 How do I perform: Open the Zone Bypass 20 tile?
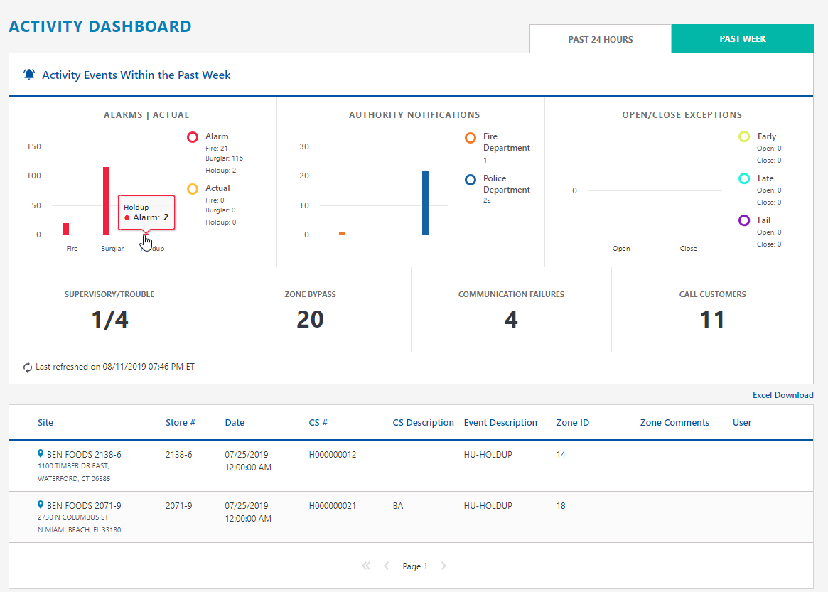pos(310,311)
